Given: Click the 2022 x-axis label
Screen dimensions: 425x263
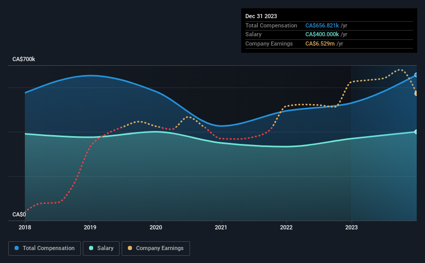Looking at the screenshot, I should coord(286,227).
